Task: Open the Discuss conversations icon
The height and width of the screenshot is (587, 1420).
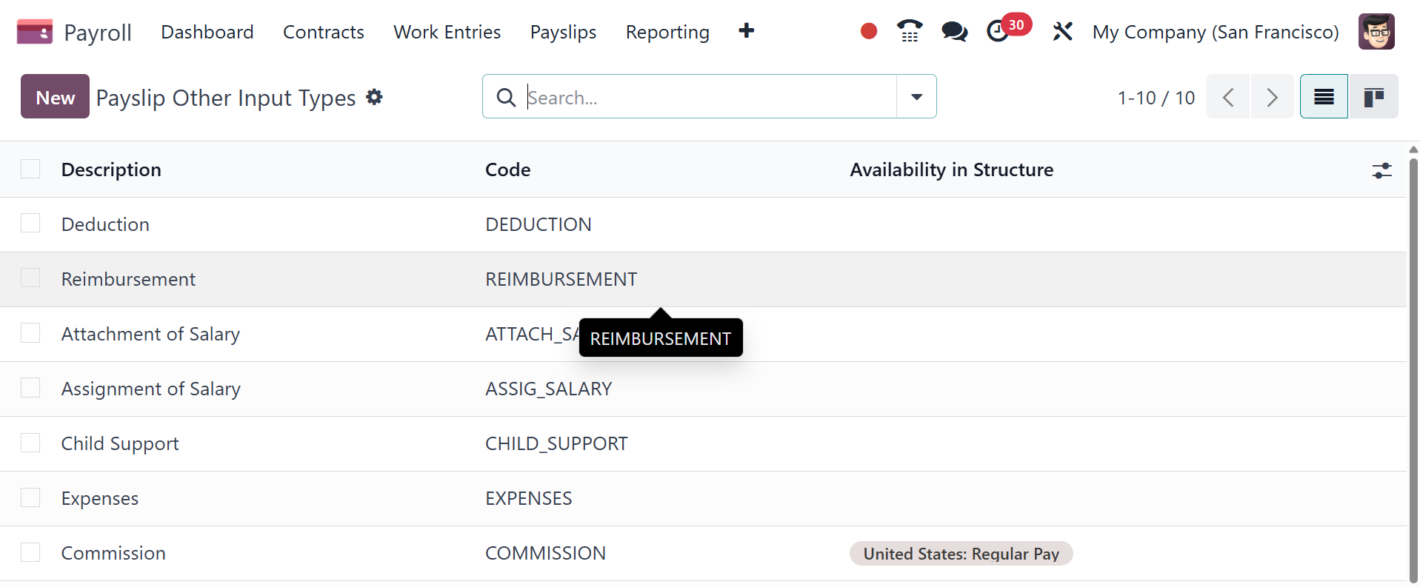Action: (954, 31)
